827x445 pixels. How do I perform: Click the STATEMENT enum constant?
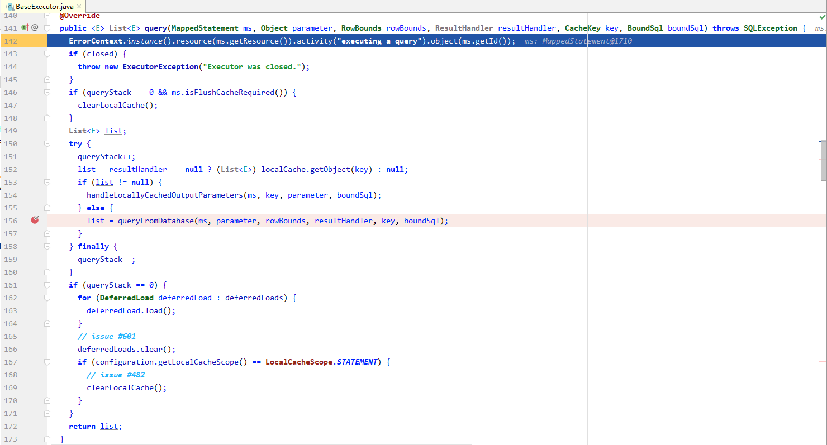(357, 362)
